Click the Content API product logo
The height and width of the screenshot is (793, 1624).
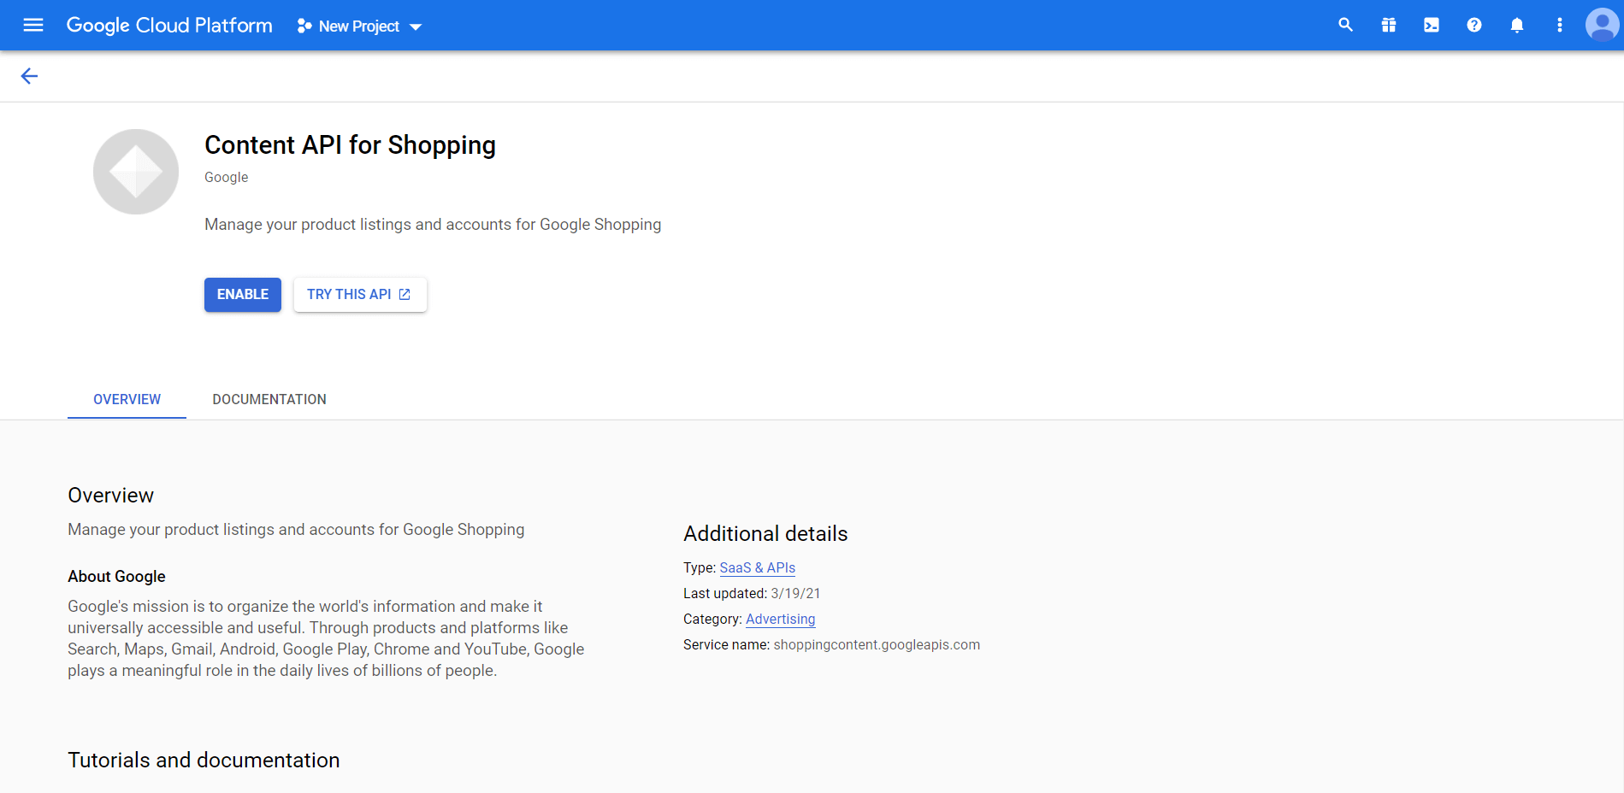point(136,172)
